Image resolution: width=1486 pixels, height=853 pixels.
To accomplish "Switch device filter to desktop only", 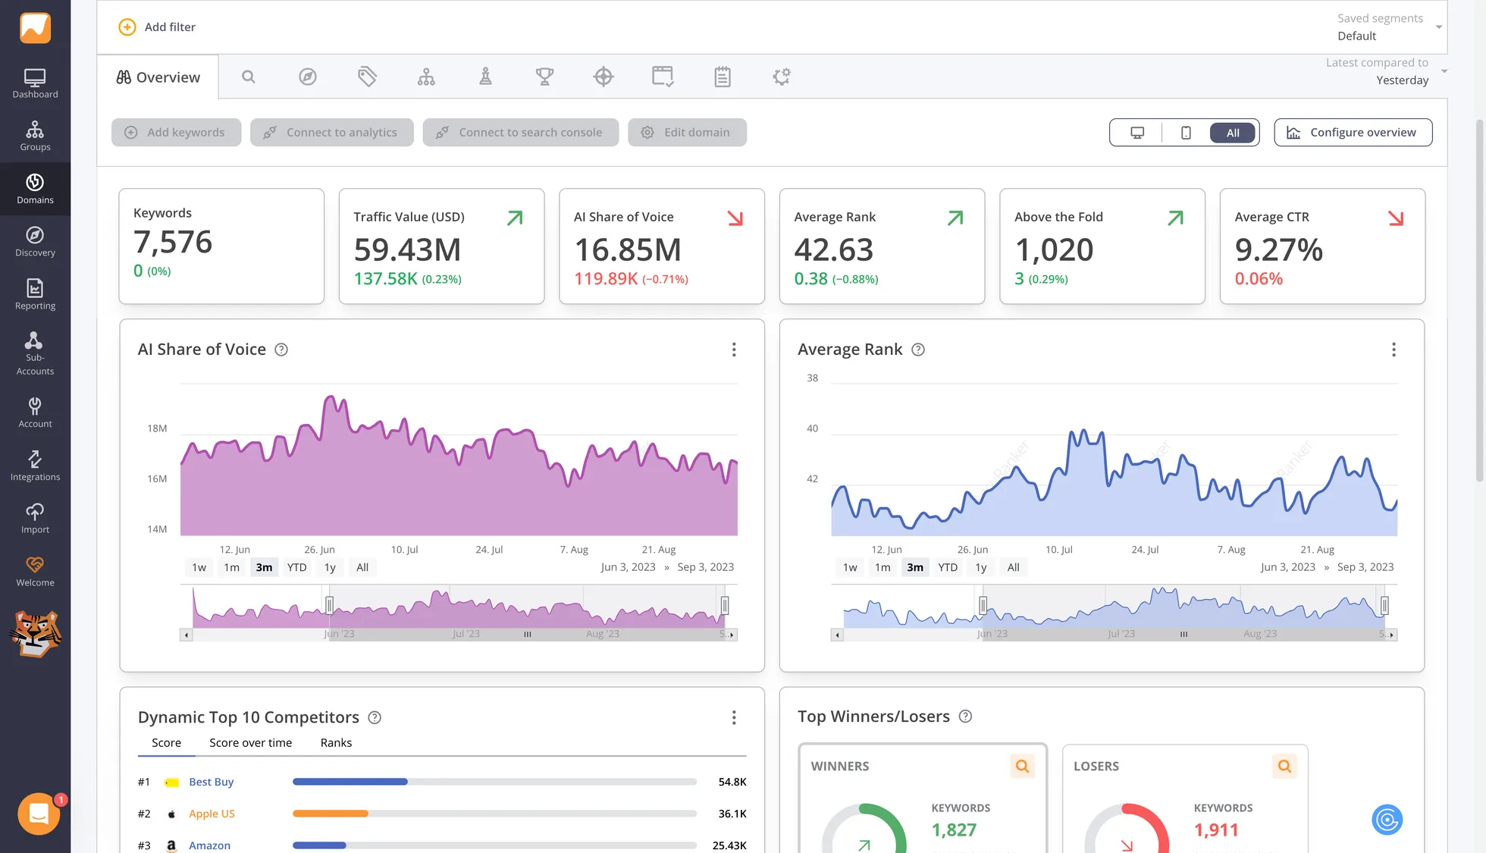I will tap(1137, 133).
